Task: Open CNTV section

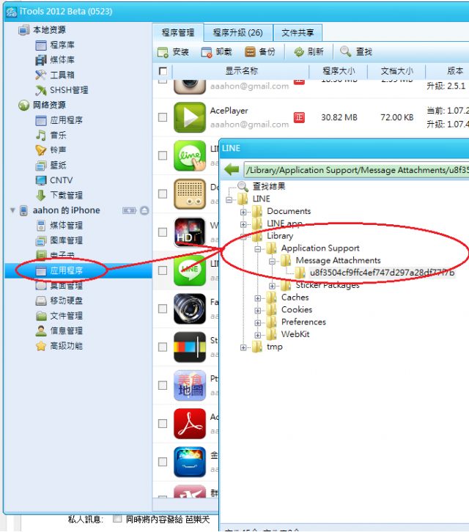Action: pyautogui.click(x=54, y=180)
